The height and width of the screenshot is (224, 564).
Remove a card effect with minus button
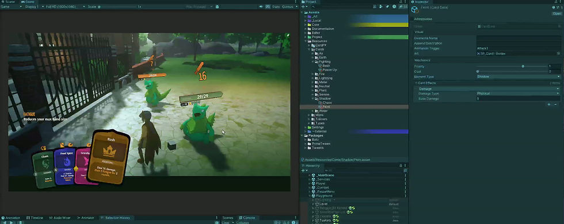point(556,105)
